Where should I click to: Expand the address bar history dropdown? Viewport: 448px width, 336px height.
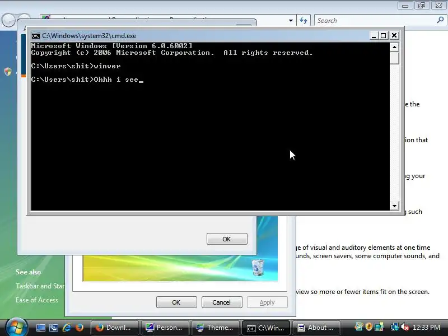coord(291,21)
